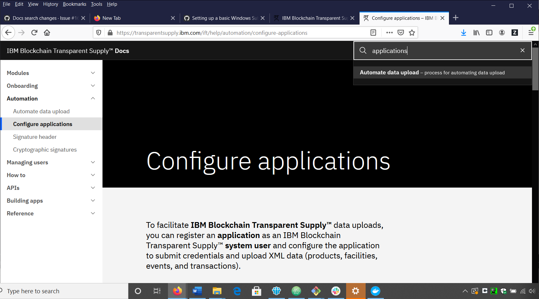Viewport: 539px width, 299px height.
Task: Expand the Reference section chevron
Action: (x=93, y=213)
